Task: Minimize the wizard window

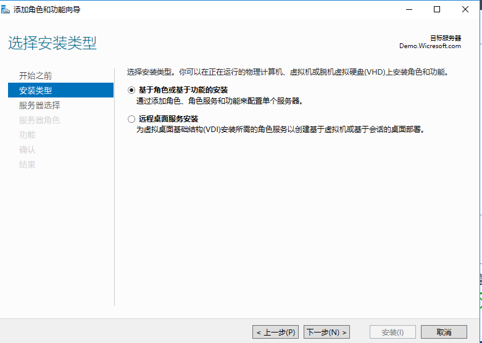Action: click(x=409, y=9)
